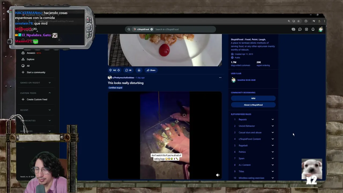Click the Created Apr 11, 2015 text
Viewport: 343px width, 193px height.
pos(244,54)
